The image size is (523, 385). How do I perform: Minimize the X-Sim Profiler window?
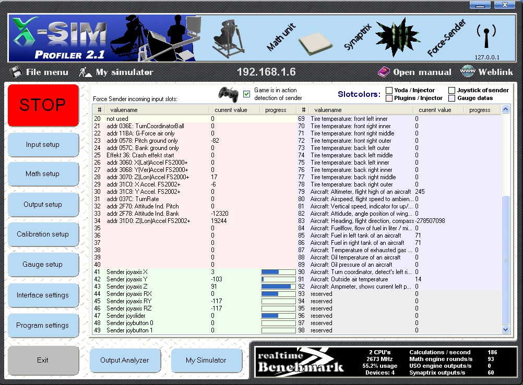tap(480, 5)
